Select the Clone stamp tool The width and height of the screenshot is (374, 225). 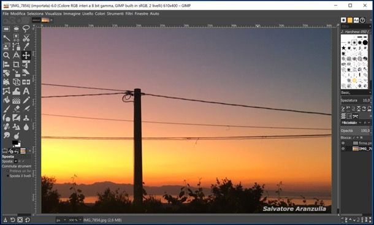tap(26, 118)
